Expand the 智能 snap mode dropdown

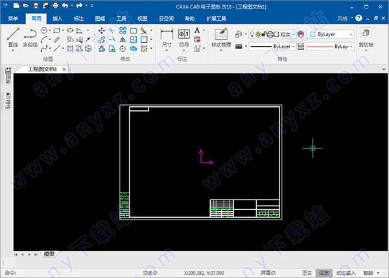[x=379, y=273]
